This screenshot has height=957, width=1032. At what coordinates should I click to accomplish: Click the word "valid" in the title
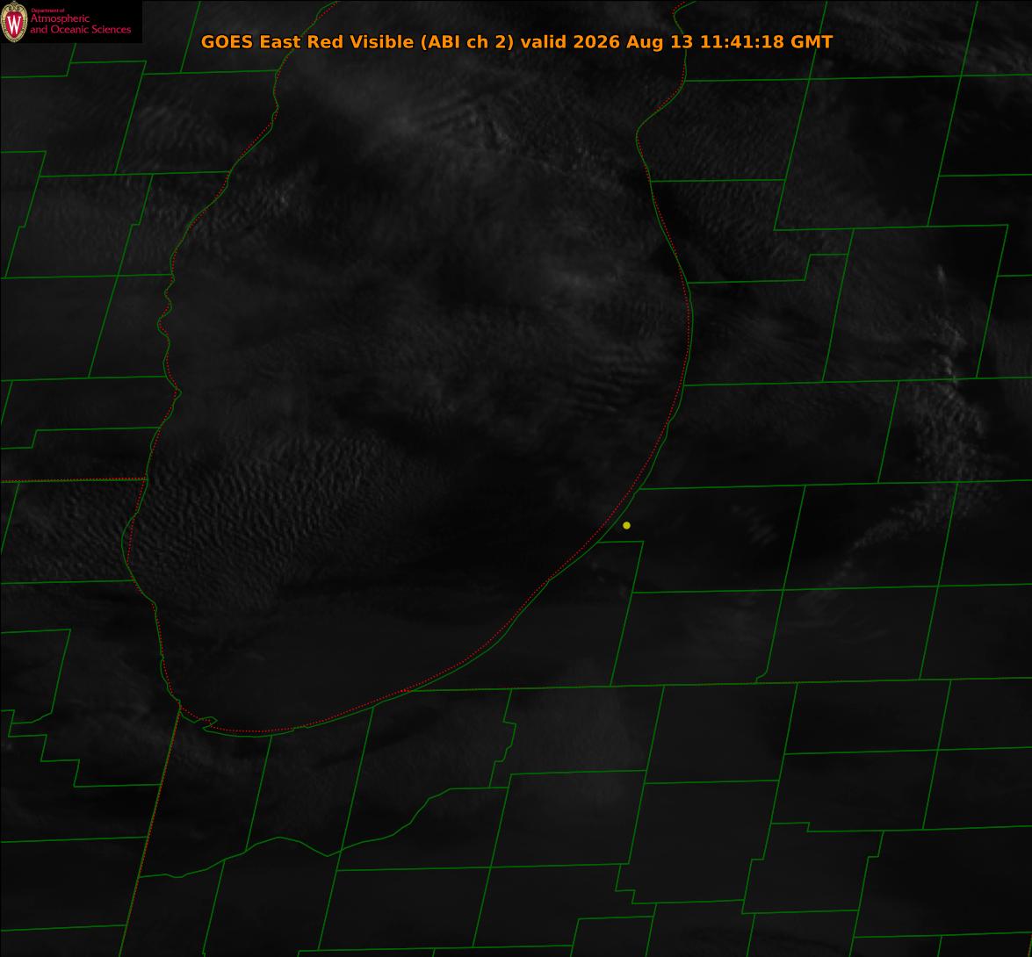click(x=545, y=42)
